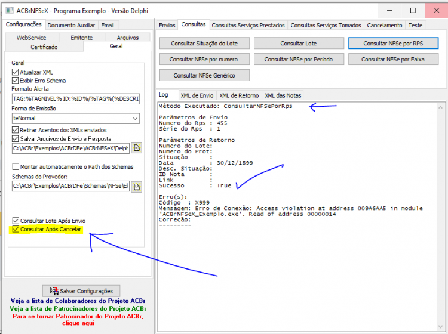This screenshot has width=448, height=334.
Task: Disable Retirar Acentos dos XMLs enviados
Action: (16, 130)
